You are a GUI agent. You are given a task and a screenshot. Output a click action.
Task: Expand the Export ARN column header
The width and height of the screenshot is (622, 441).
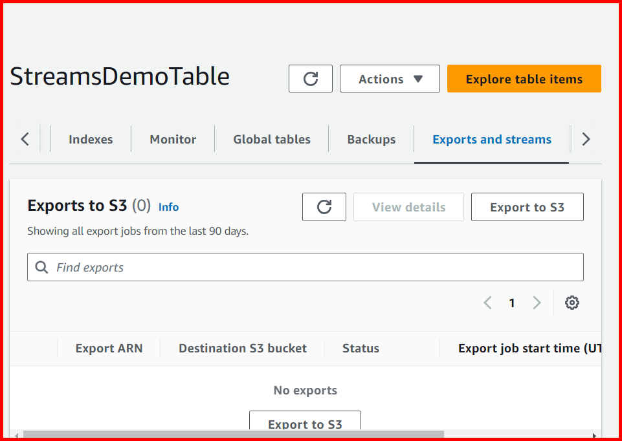click(x=109, y=348)
